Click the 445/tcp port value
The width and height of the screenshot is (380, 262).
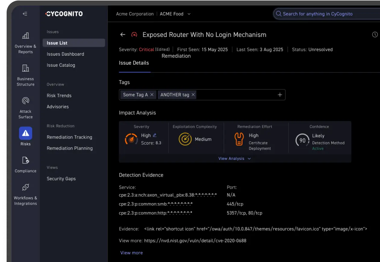tap(235, 204)
